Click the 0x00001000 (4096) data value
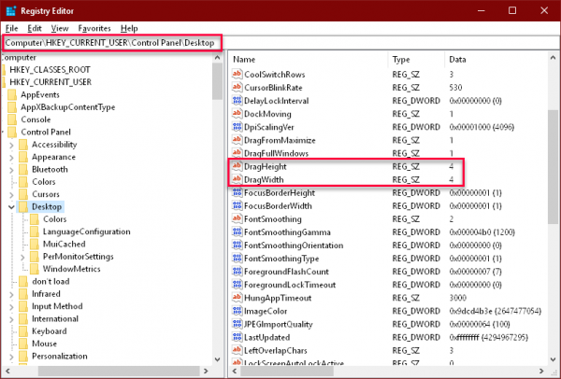Screen dimensions: 561x379 [482, 127]
